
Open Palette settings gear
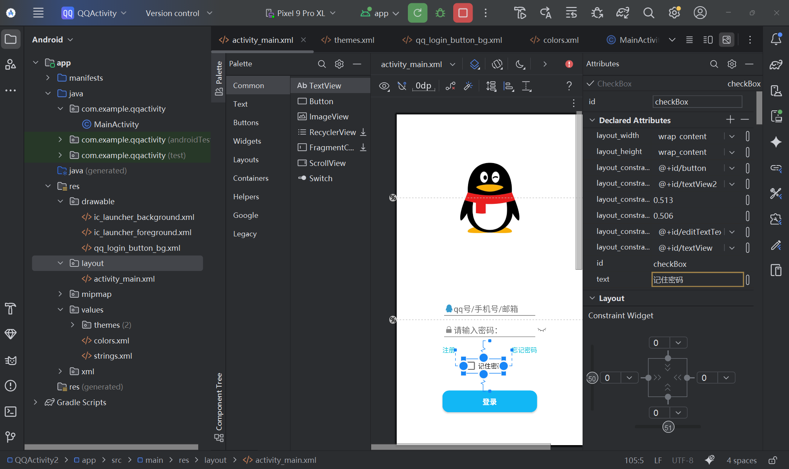coord(339,64)
